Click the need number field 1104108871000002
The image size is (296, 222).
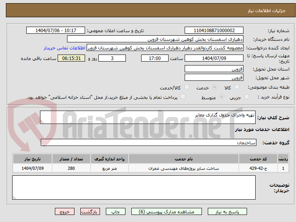[x=214, y=31]
